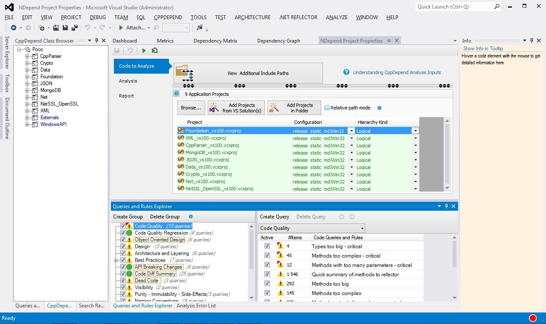
Task: Click the Undo icon in properties toolbar
Action: point(131,51)
